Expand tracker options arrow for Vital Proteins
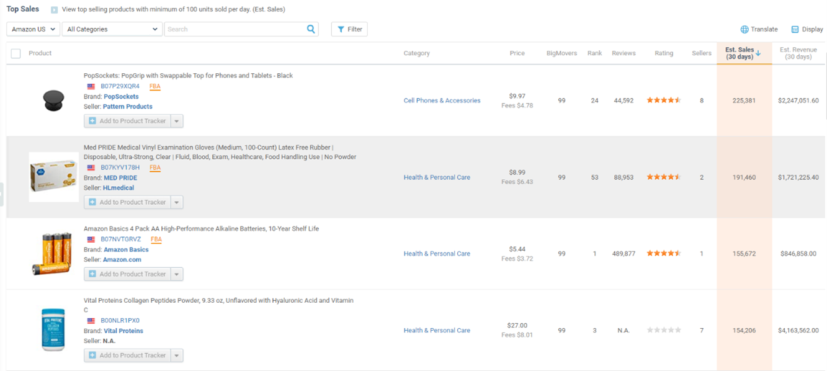827x371 pixels. [x=177, y=355]
